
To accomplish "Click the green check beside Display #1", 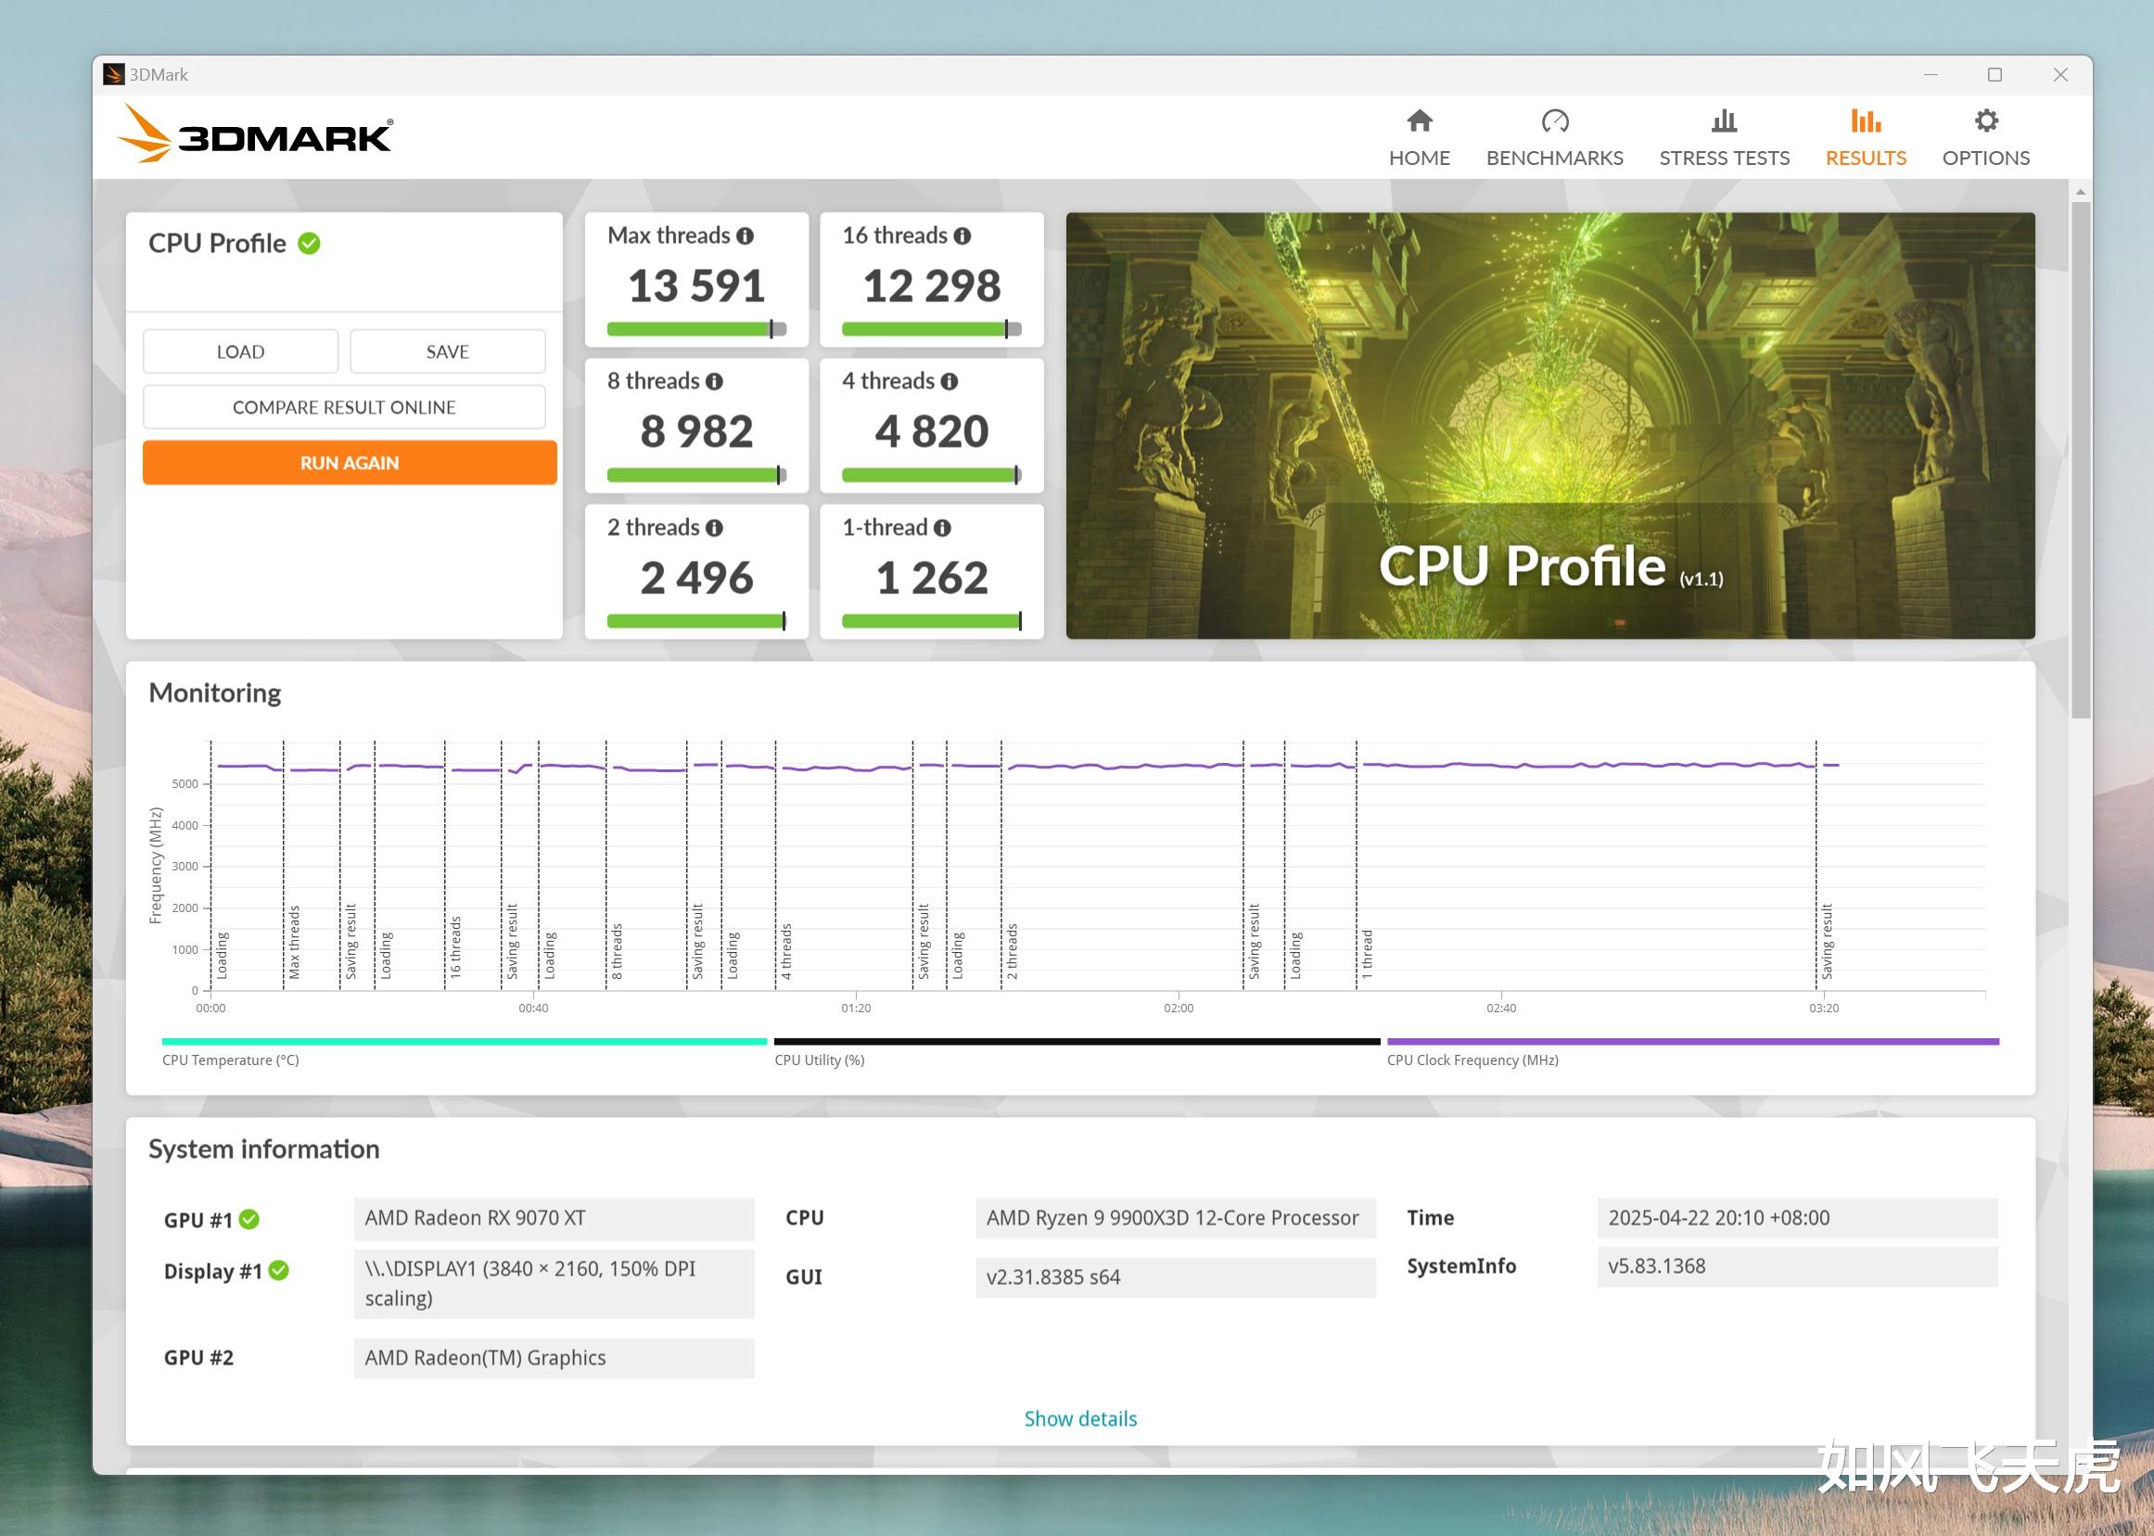I will click(x=278, y=1270).
